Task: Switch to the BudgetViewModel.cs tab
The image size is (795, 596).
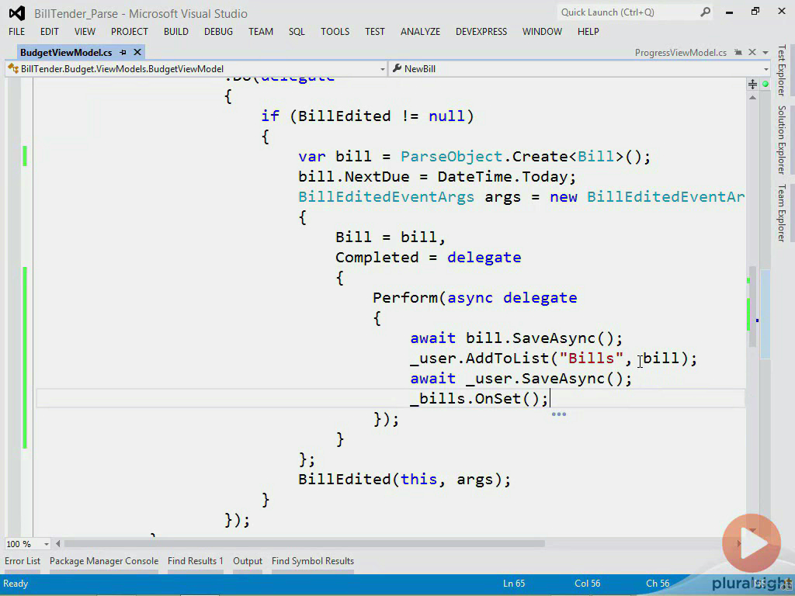Action: pyautogui.click(x=66, y=52)
